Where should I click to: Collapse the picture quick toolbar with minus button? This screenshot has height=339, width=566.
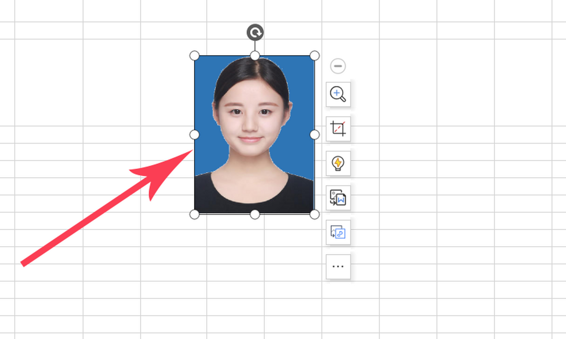[338, 66]
